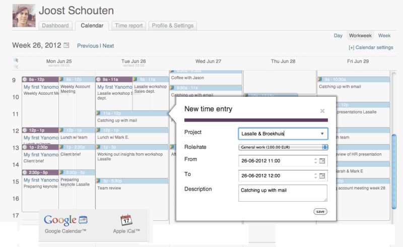Click the From date field 26-06-2012 11:00
403x247 pixels.
(276, 161)
